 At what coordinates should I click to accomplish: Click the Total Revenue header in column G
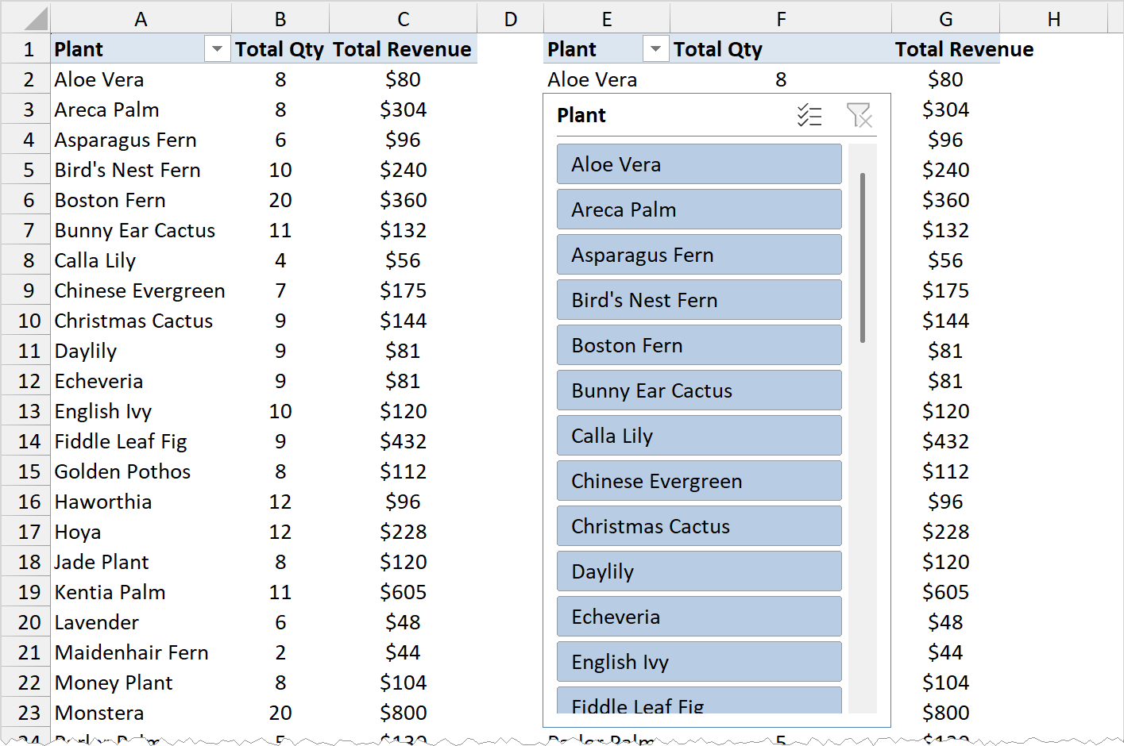(x=964, y=49)
